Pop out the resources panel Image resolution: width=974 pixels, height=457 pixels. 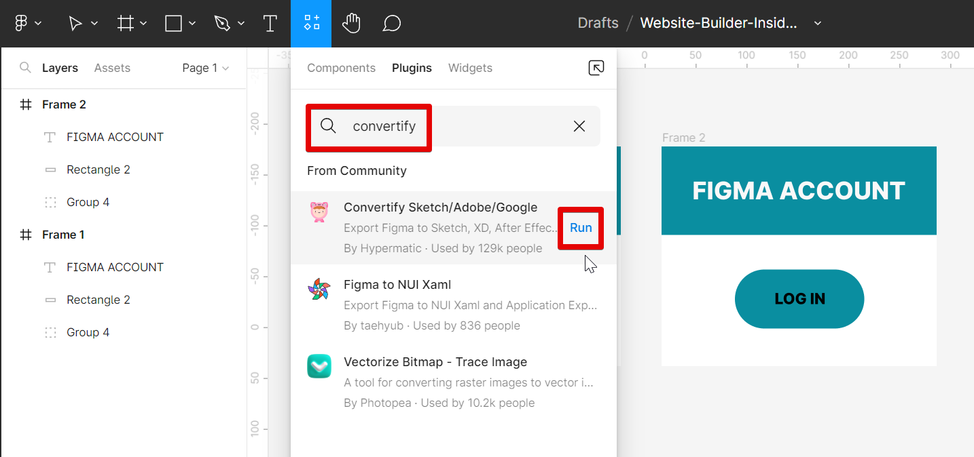[596, 68]
